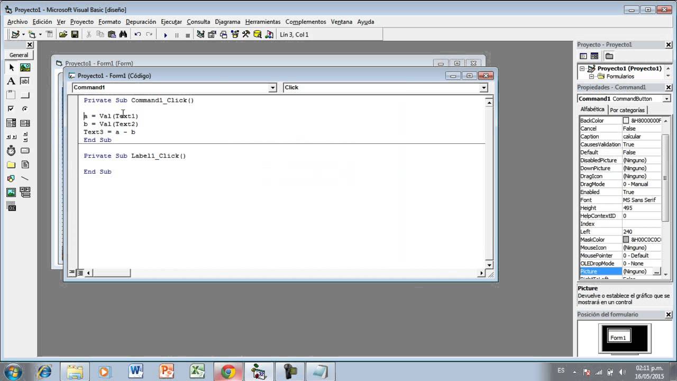The image size is (677, 381).
Task: Open the Command1 object dropdown in code window
Action: (x=273, y=88)
